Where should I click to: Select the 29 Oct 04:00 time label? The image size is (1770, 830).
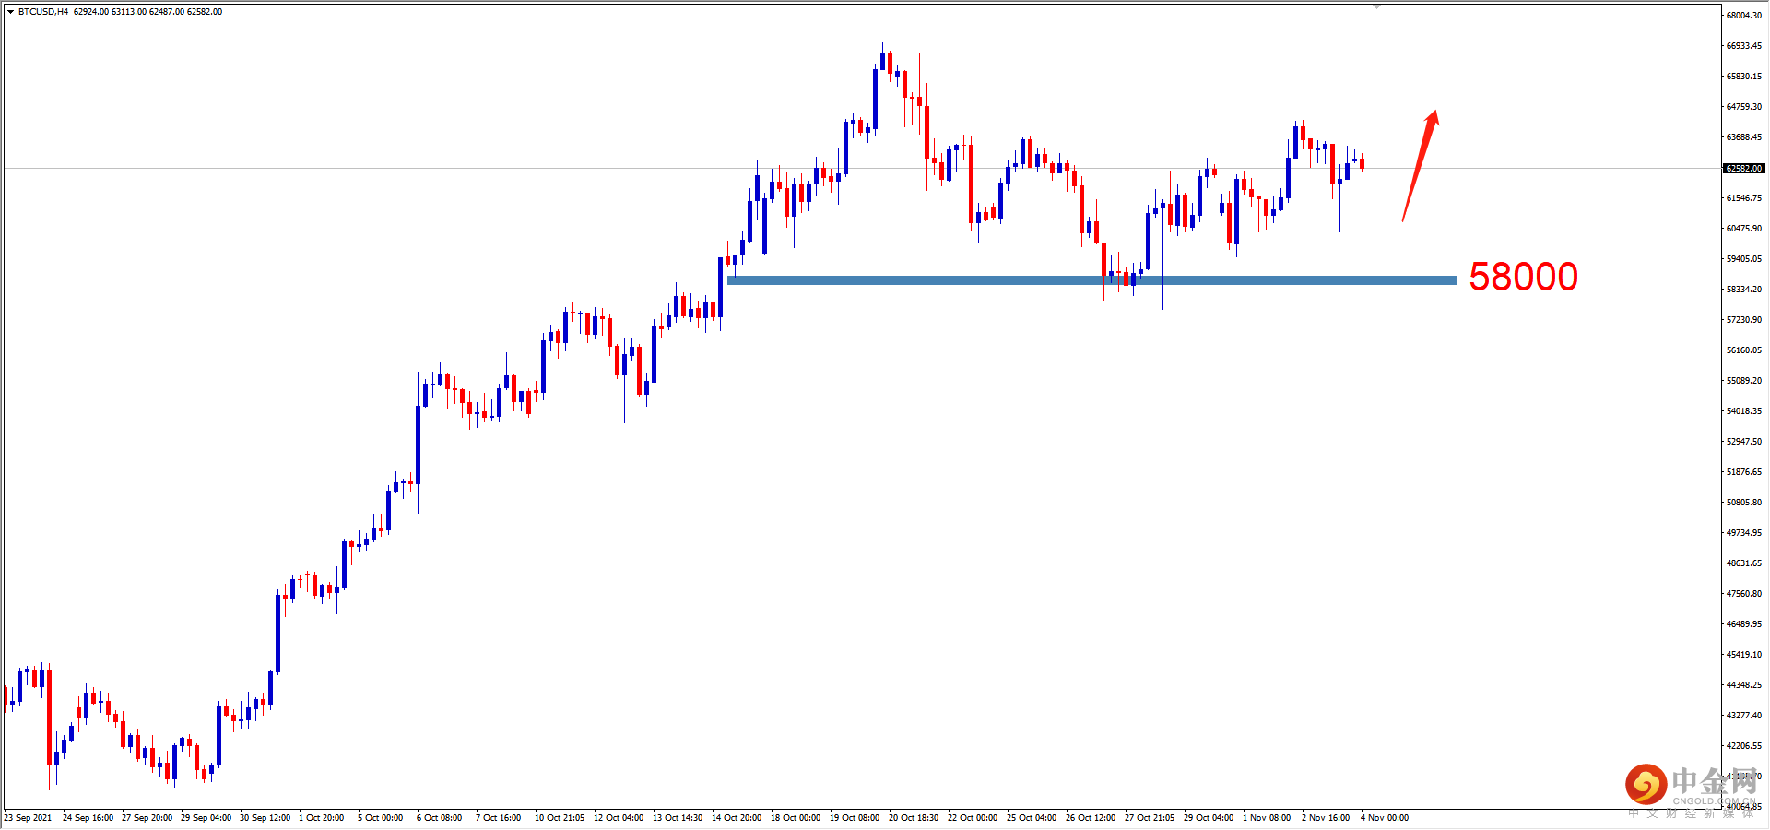[1209, 818]
